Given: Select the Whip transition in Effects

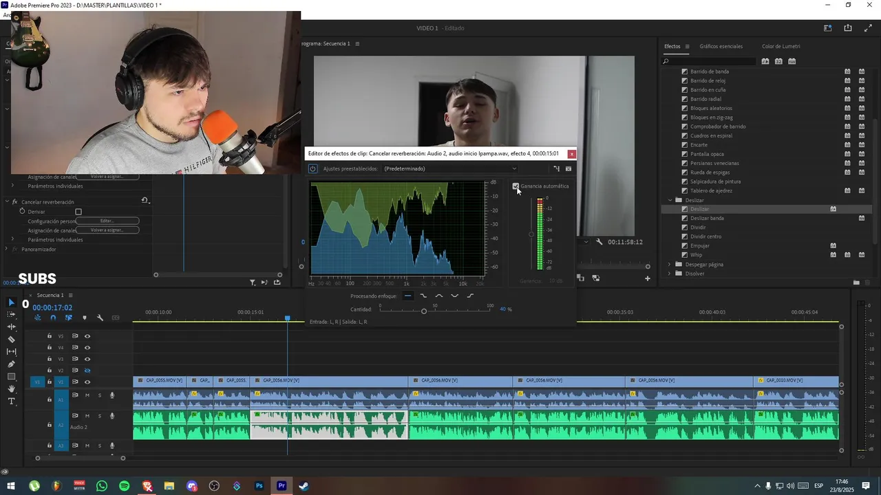Looking at the screenshot, I should (696, 255).
